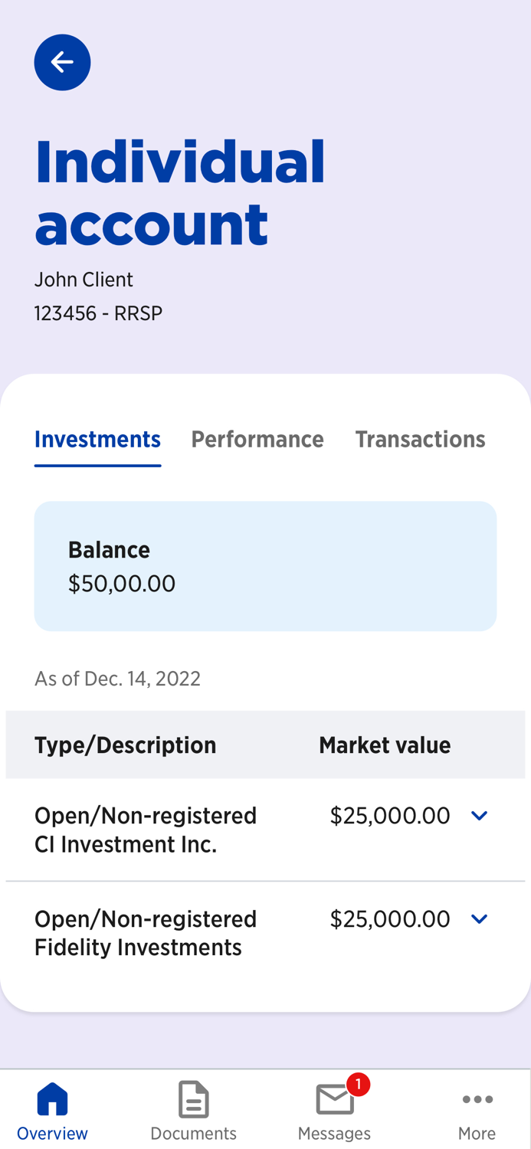Tap the Balance summary card
The width and height of the screenshot is (531, 1149).
click(265, 566)
